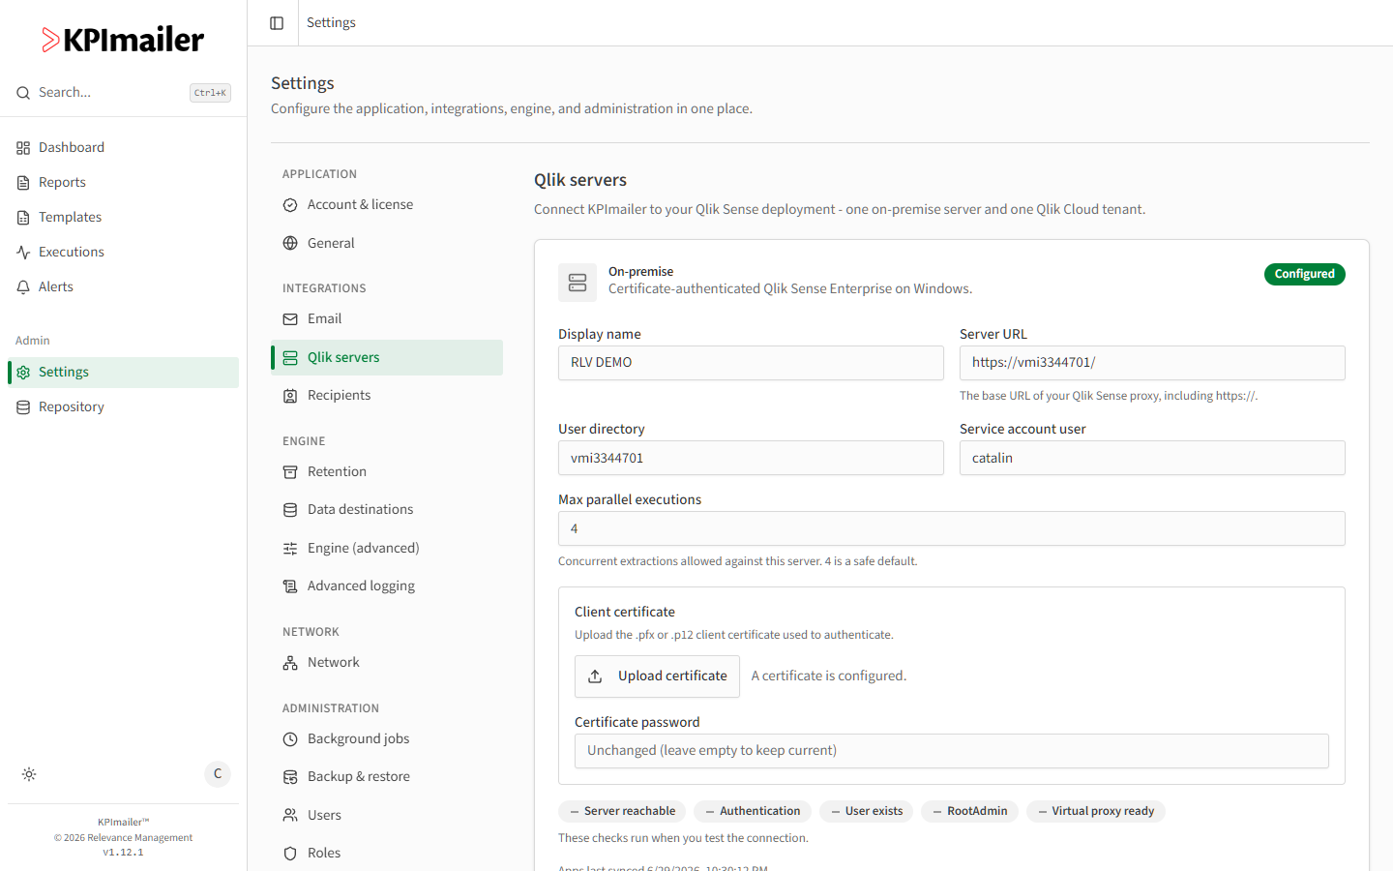The height and width of the screenshot is (871, 1393).
Task: Open Dashboard in the sidebar
Action: pos(123,147)
